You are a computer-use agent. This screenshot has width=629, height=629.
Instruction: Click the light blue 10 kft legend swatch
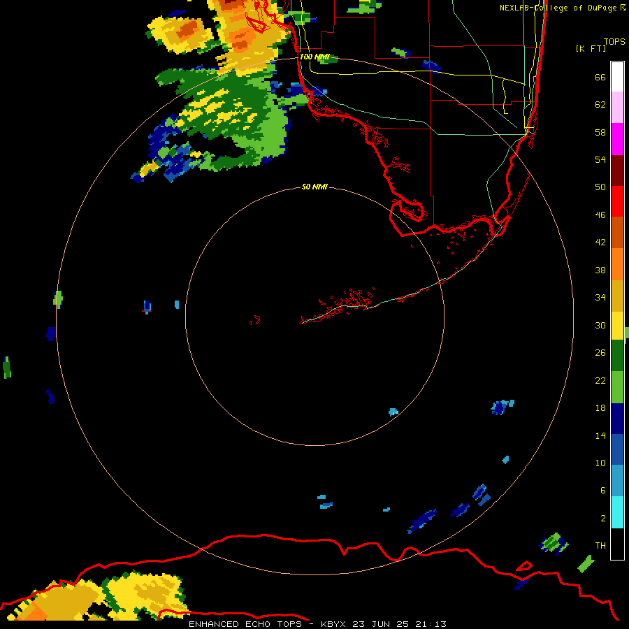point(617,482)
